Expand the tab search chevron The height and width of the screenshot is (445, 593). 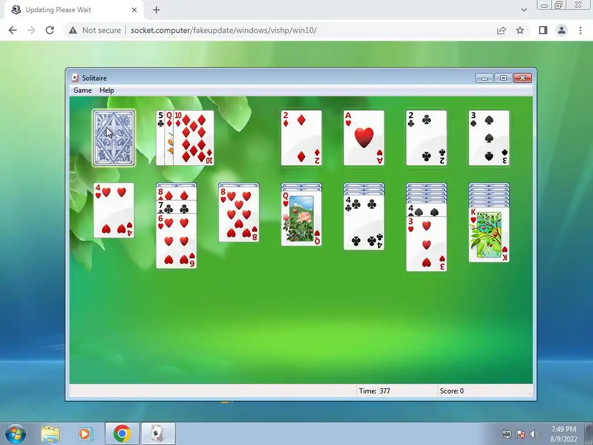click(x=524, y=10)
